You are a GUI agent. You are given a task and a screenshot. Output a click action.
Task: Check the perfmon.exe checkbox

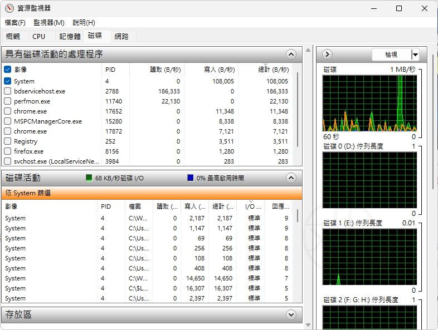pos(8,101)
